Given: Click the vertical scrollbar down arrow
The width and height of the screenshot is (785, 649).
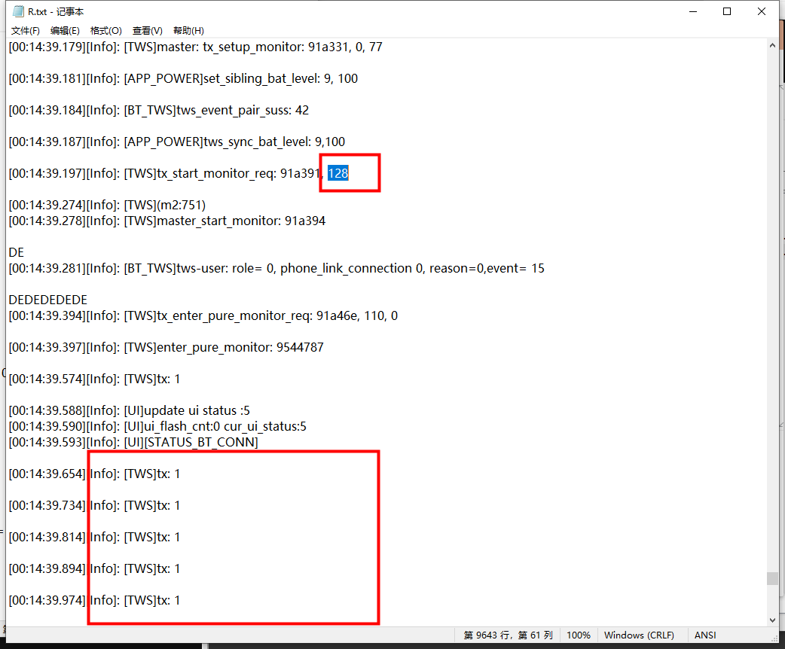Looking at the screenshot, I should [x=772, y=620].
